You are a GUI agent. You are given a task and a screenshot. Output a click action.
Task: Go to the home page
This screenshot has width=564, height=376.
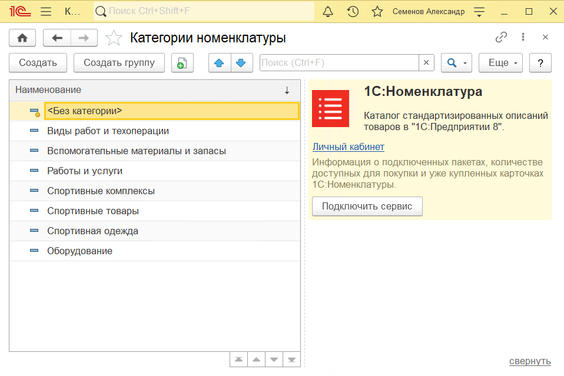pos(22,38)
